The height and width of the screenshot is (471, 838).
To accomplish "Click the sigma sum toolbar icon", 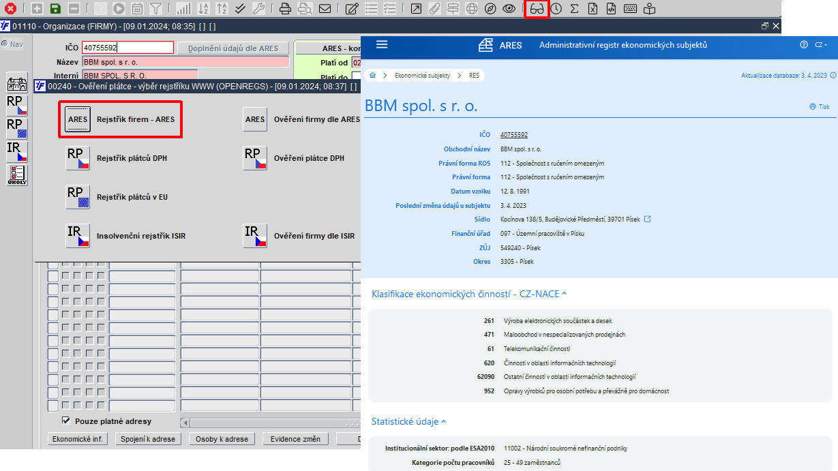I will [575, 9].
